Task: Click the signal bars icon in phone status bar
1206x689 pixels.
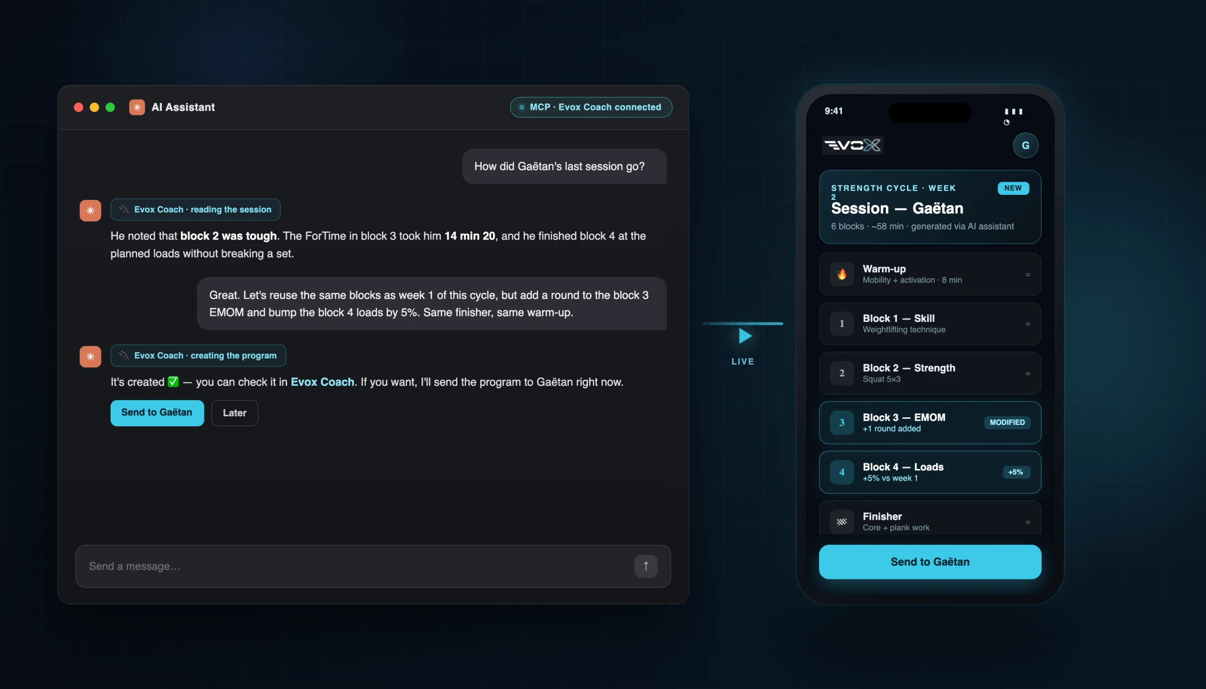Action: pyautogui.click(x=1014, y=111)
